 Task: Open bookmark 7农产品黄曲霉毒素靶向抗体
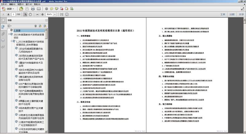pyautogui.click(x=31, y=94)
